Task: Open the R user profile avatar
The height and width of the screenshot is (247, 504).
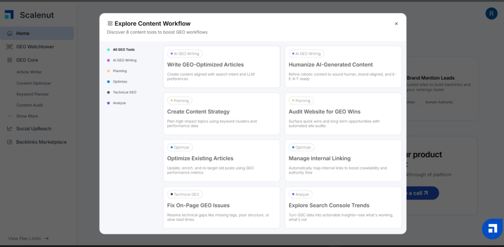Action: [x=491, y=13]
